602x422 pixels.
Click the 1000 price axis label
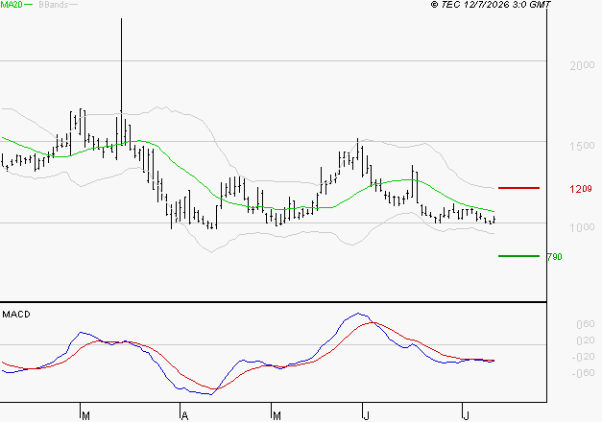(x=582, y=227)
